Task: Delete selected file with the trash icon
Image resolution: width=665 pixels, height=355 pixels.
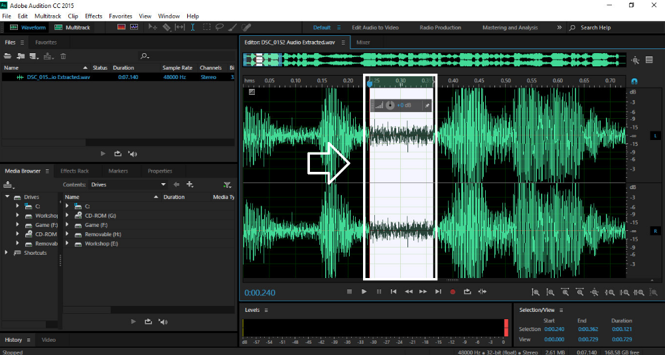Action: [x=63, y=56]
